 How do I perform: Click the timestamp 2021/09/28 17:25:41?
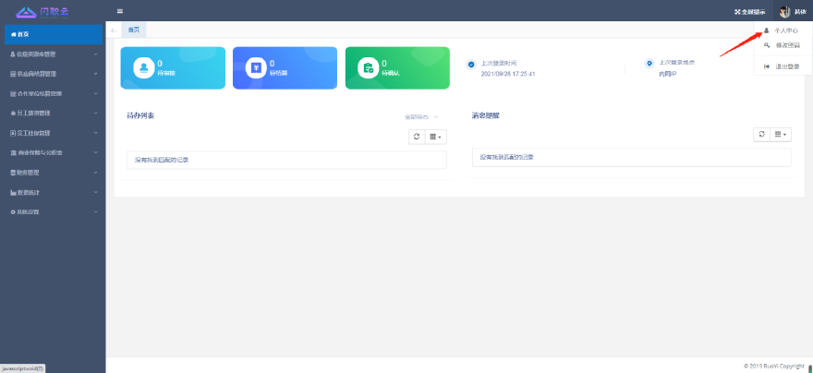(508, 74)
